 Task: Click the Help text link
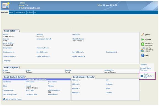147,55
